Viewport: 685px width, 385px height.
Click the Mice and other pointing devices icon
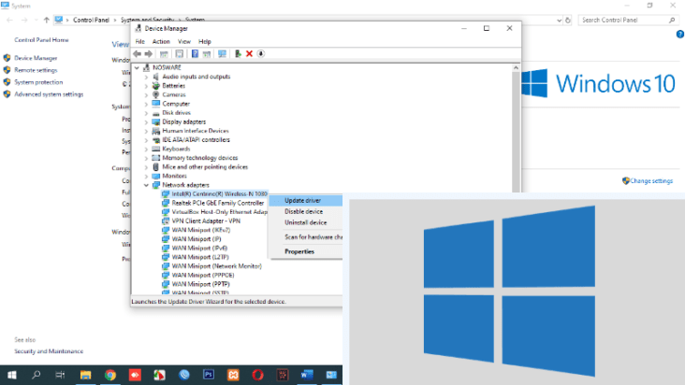tap(156, 167)
